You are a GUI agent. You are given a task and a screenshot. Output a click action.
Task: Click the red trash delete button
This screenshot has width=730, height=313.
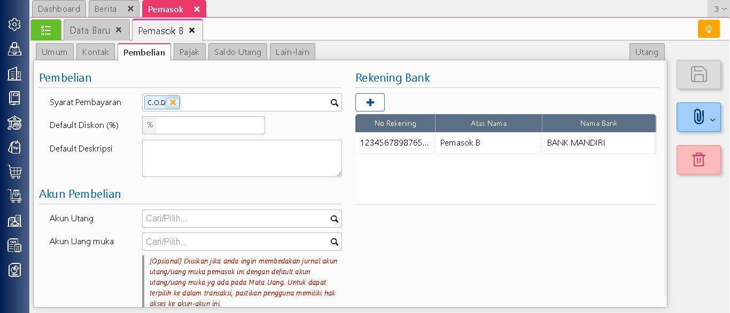coord(698,159)
